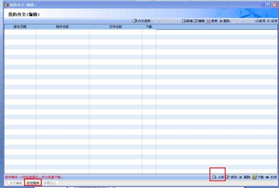This screenshot has width=279, height=188.
Task: Switch to the 协同办公 tab
Action: (x=50, y=183)
